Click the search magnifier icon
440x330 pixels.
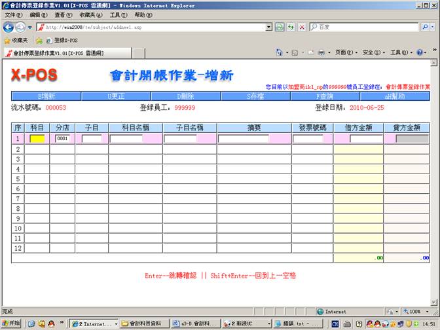425,27
